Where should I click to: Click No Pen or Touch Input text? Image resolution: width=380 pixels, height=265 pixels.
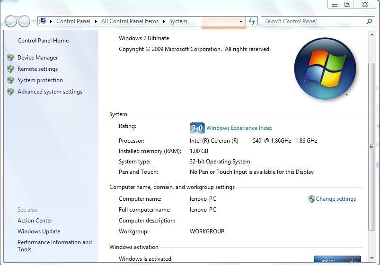[x=252, y=172]
